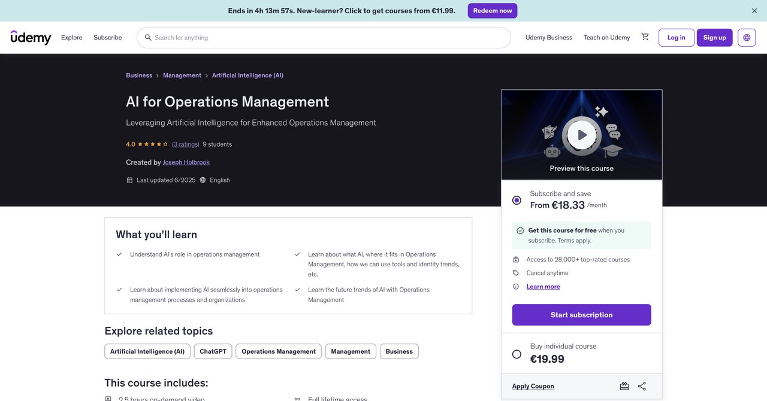Click the Learn more link
767x401 pixels.
tap(543, 287)
